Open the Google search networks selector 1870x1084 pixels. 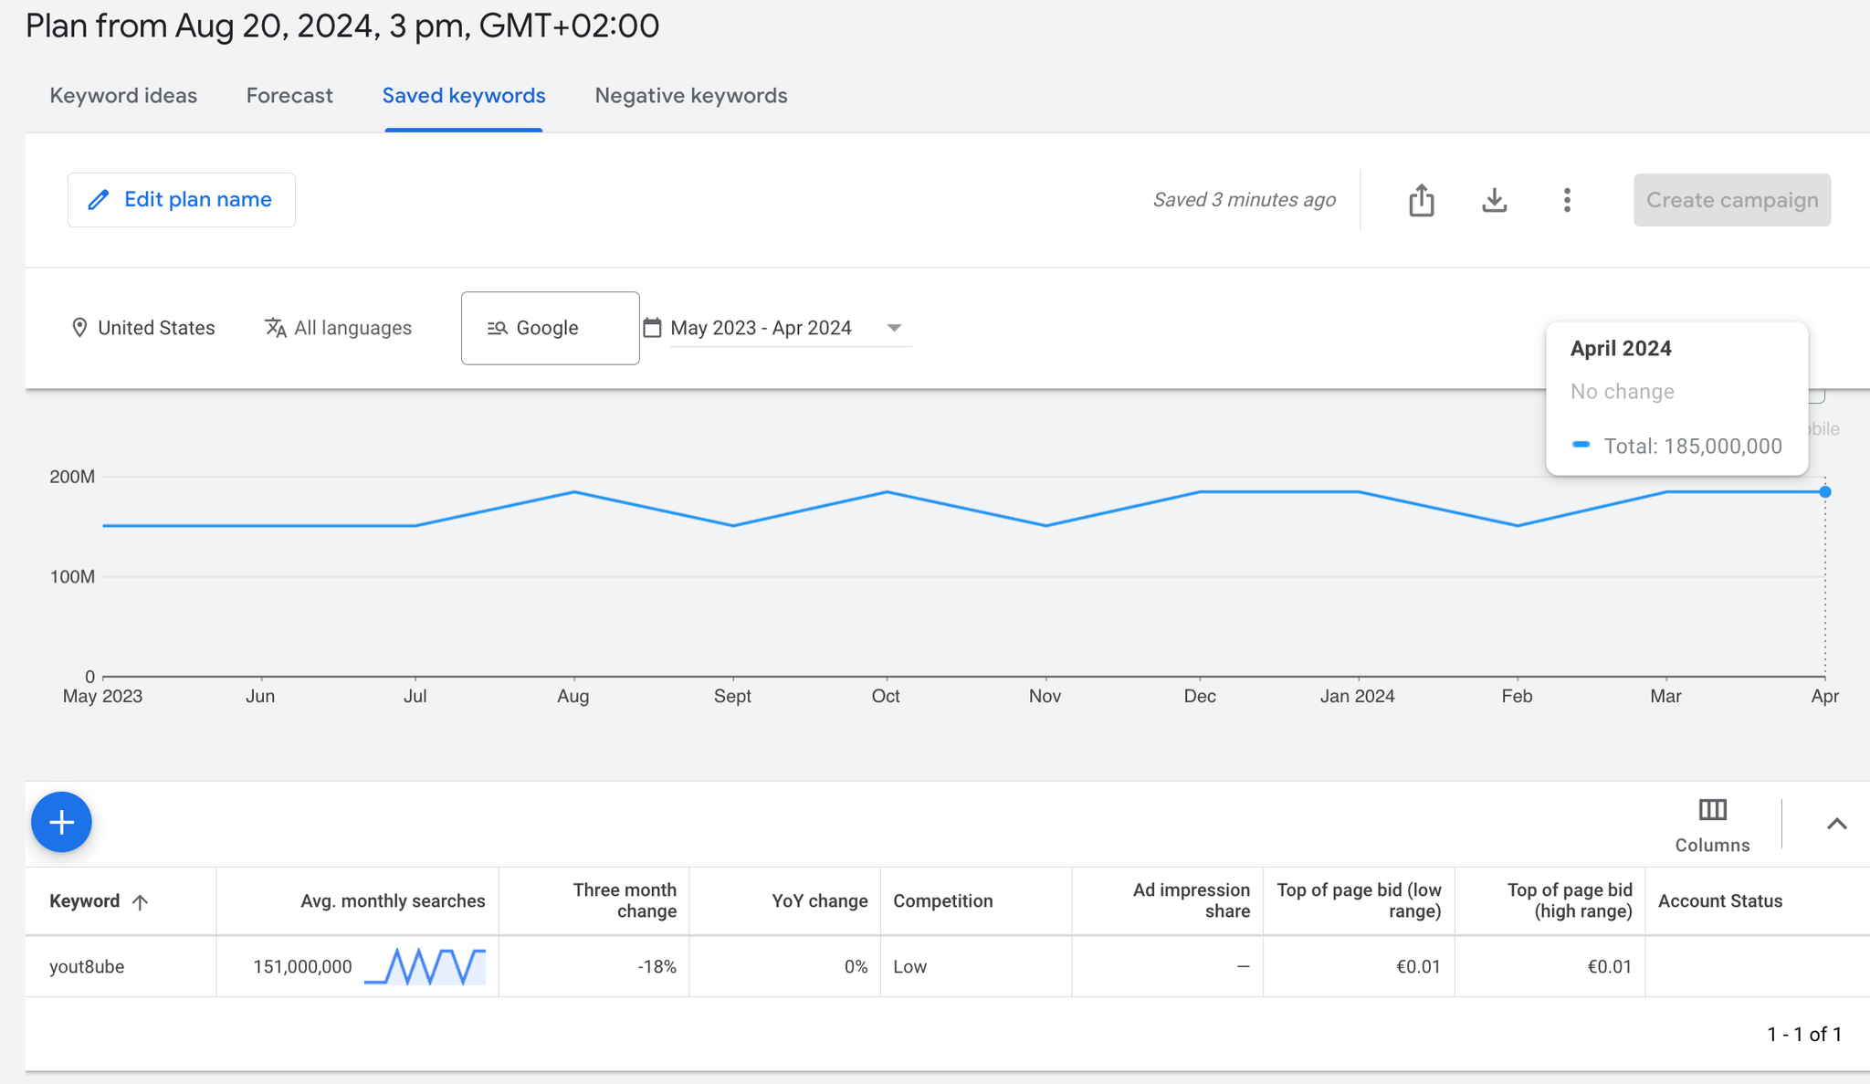(x=551, y=328)
